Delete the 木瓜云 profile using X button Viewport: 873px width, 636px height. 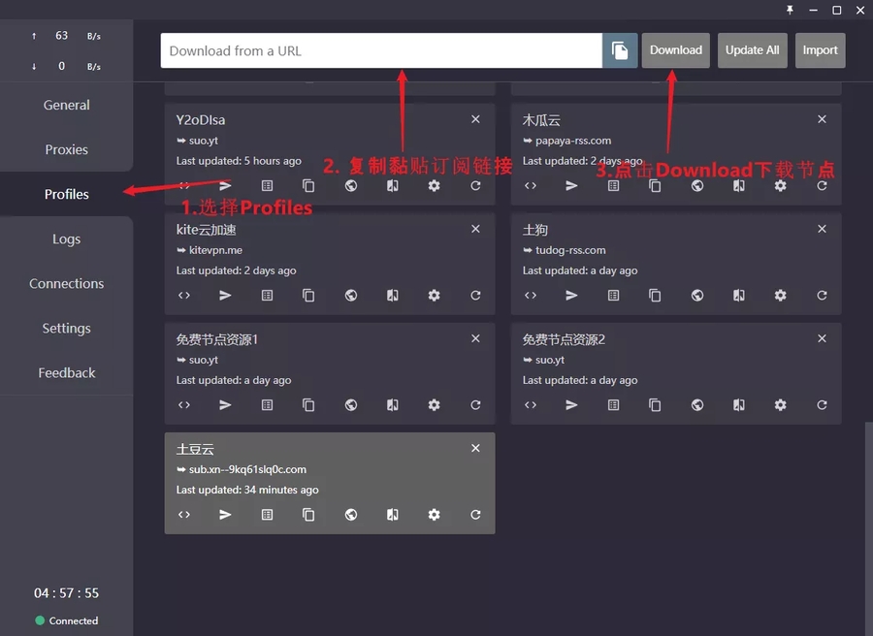click(822, 119)
